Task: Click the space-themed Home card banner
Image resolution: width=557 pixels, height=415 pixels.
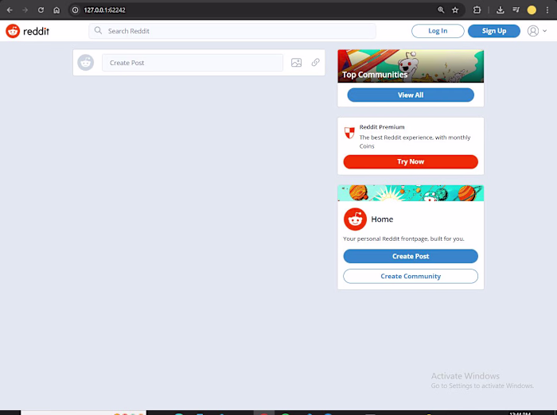Action: click(411, 193)
